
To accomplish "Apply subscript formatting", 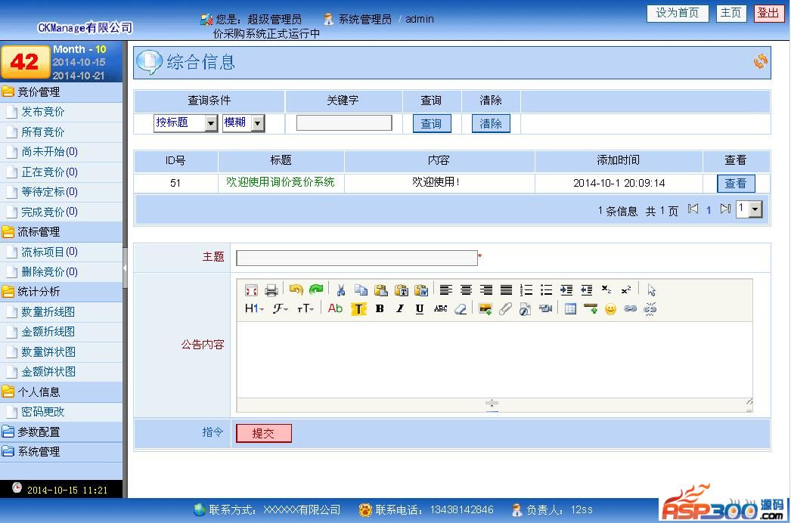I will pos(606,289).
